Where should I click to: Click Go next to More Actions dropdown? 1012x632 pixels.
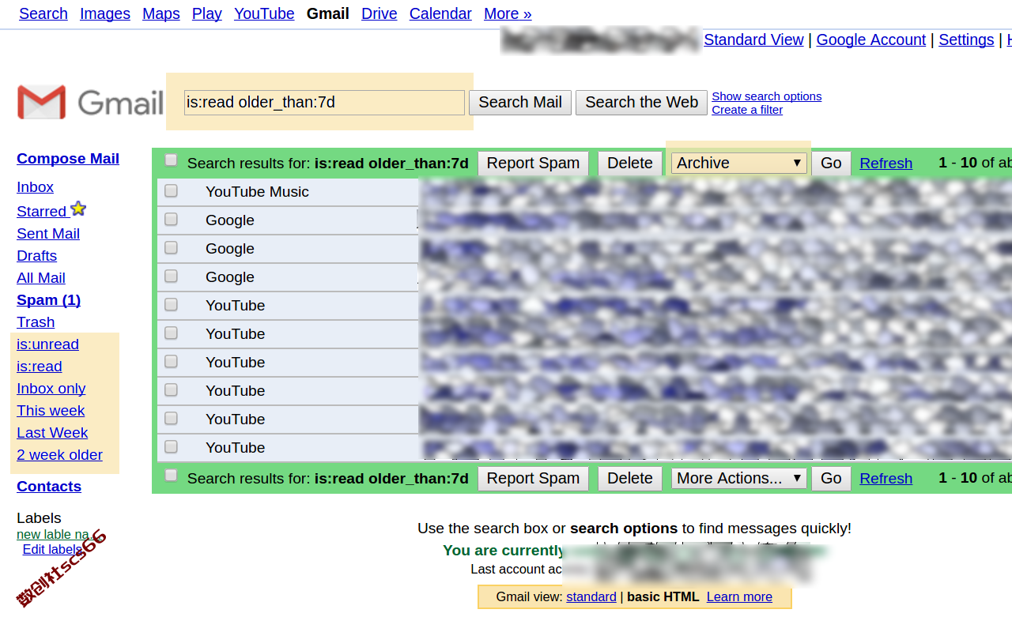[831, 478]
